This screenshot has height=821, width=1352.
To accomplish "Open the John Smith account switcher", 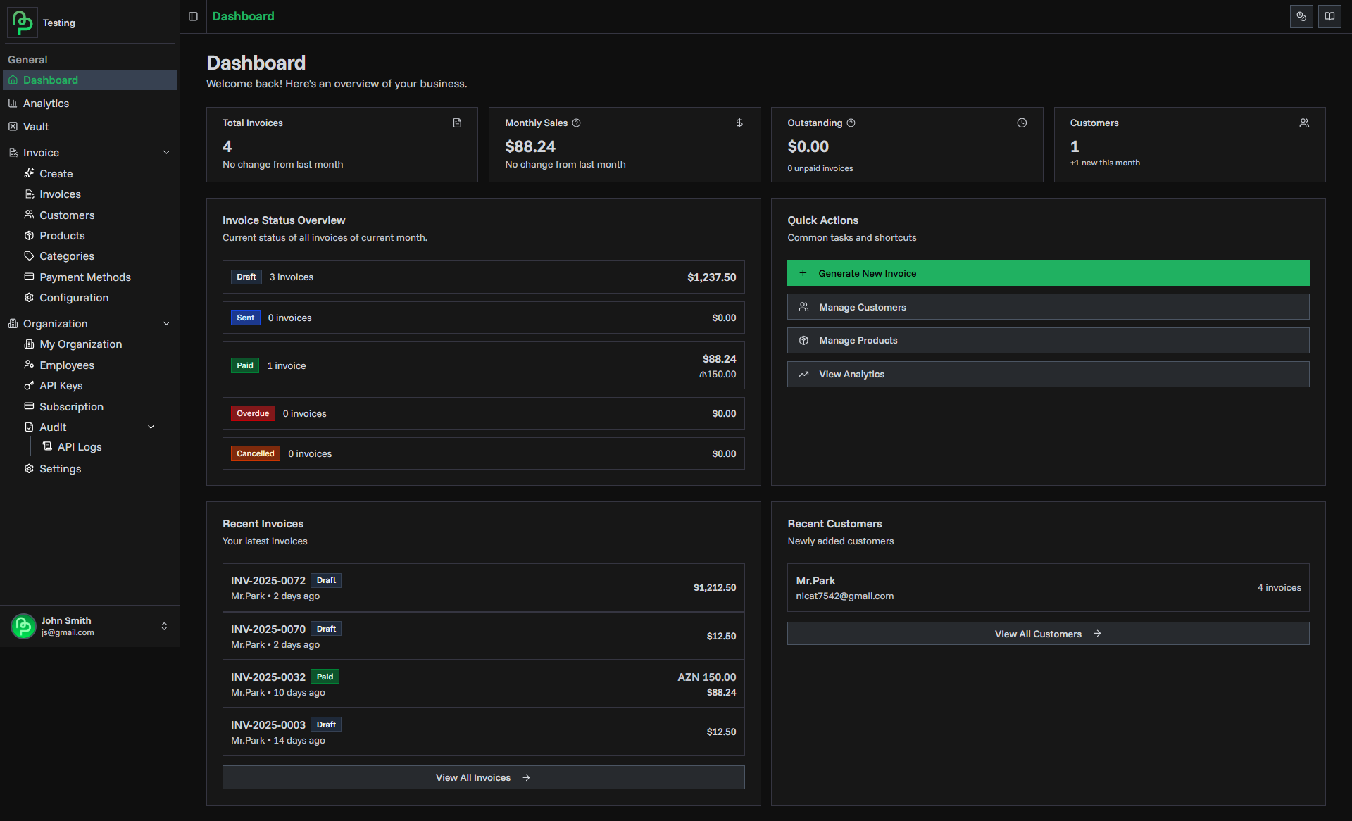I will pos(89,626).
